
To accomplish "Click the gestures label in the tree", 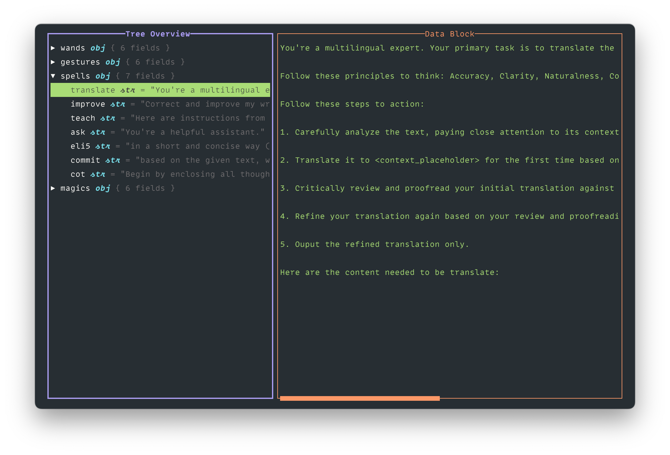I will click(80, 62).
